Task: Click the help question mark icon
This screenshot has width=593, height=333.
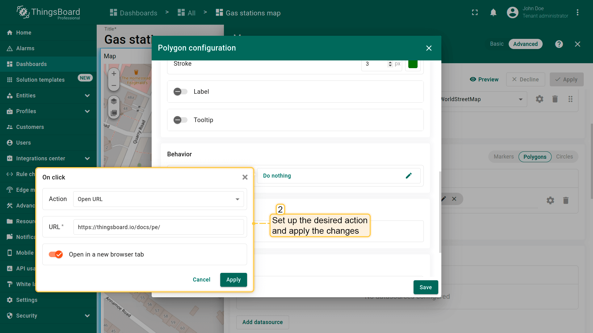Action: pyautogui.click(x=559, y=44)
